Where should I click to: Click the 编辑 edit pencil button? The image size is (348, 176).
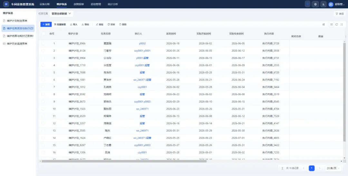[x=100, y=24]
